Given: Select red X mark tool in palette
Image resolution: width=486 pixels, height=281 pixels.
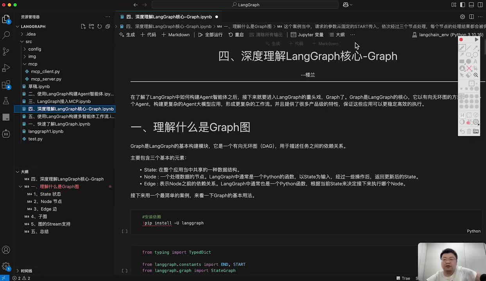Looking at the screenshot, I should click(x=469, y=68).
